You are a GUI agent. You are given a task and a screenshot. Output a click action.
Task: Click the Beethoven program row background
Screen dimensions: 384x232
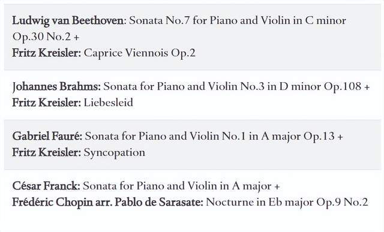[192, 37]
